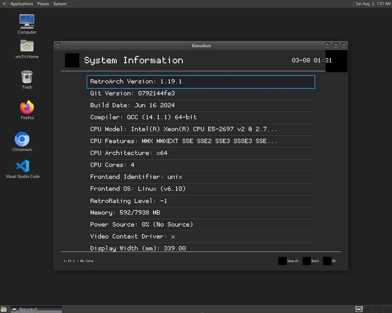The height and width of the screenshot is (313, 392).
Task: Select the CPU Model: Intel(R) Xeon row
Action: coord(201,129)
